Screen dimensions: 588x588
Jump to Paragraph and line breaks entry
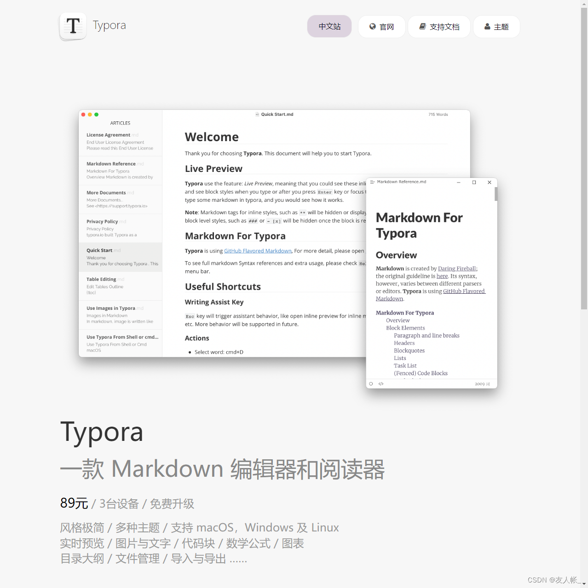coord(427,336)
